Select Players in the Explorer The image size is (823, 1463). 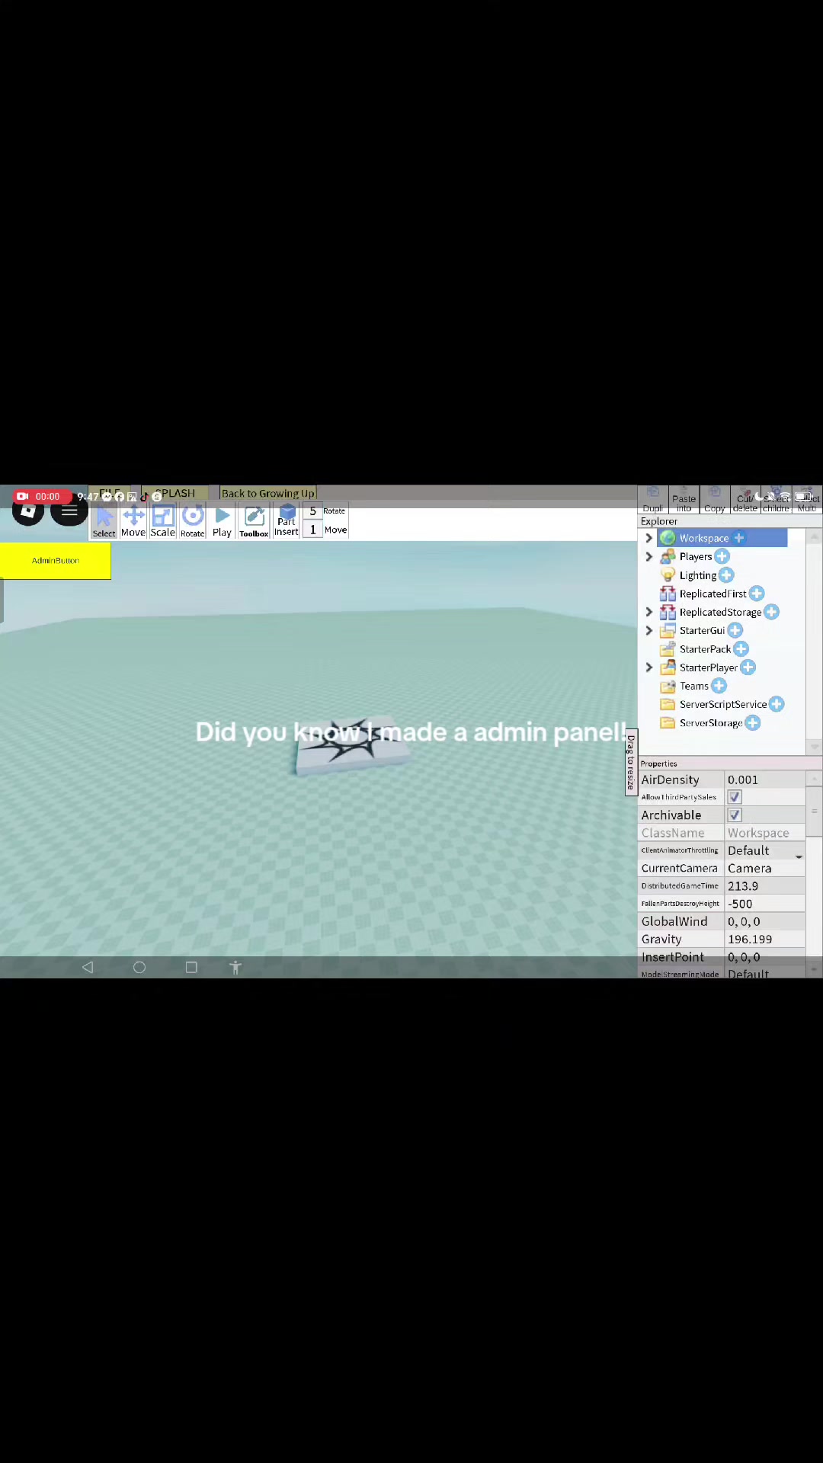(x=696, y=557)
